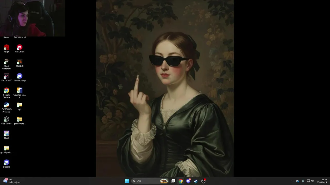Open the network status tray icon
The image size is (330, 185).
click(x=308, y=181)
